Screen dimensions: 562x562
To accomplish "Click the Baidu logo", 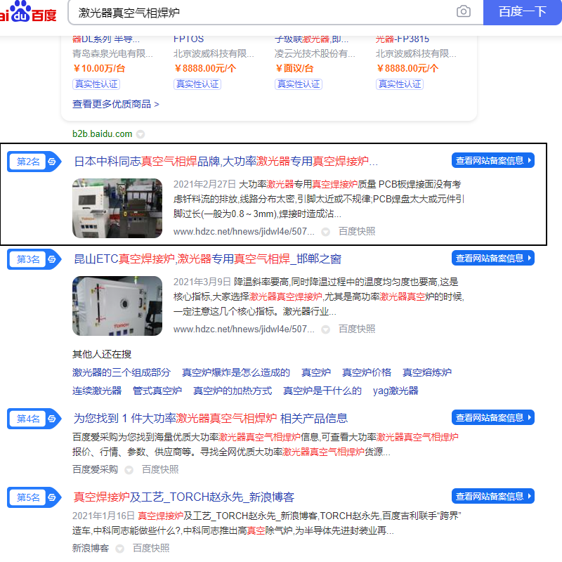I will 28,11.
